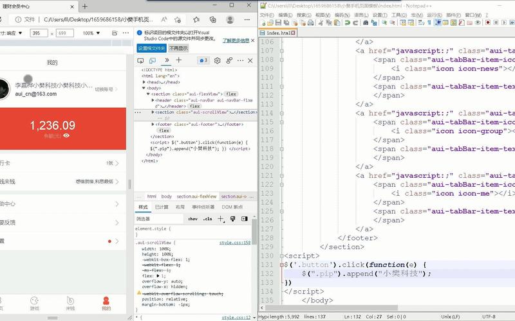Toggle device emulation icon in DevTools
This screenshot has height=321, width=515.
[x=153, y=60]
